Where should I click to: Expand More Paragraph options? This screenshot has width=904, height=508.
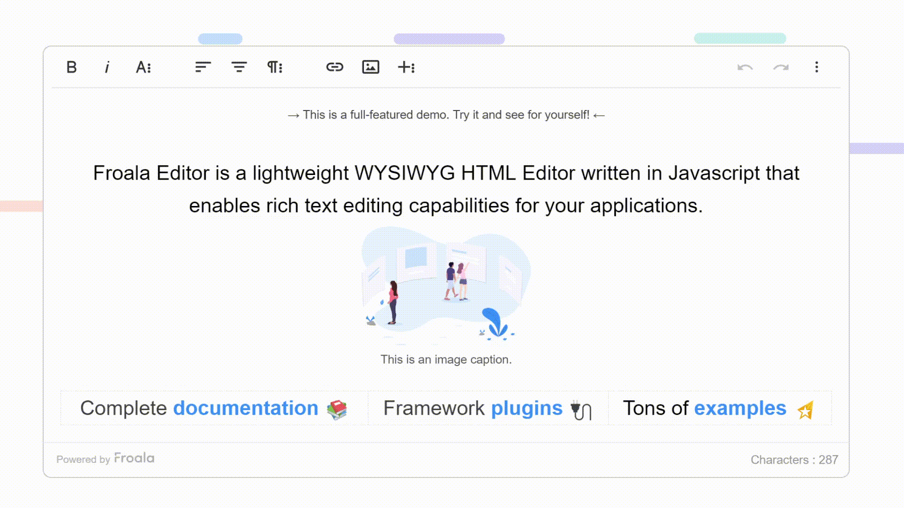click(275, 67)
